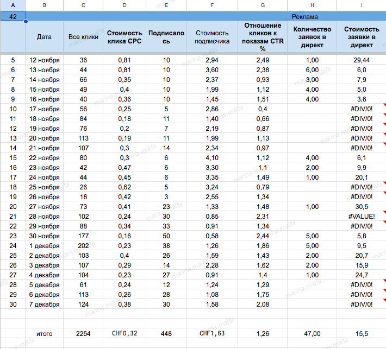Click clicks value 177 for 30 ноября
Image resolution: width=386 pixels, height=349 pixels.
click(x=83, y=236)
